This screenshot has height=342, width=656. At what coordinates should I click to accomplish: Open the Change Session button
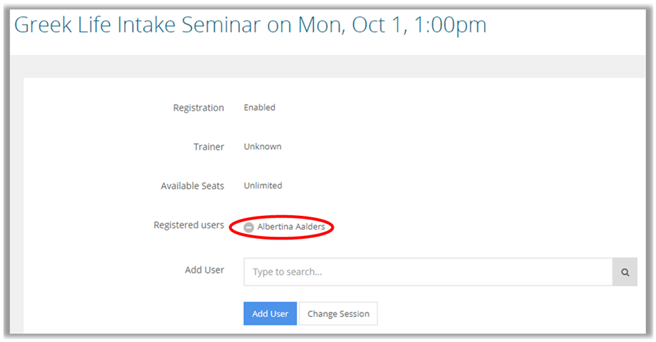tap(338, 314)
